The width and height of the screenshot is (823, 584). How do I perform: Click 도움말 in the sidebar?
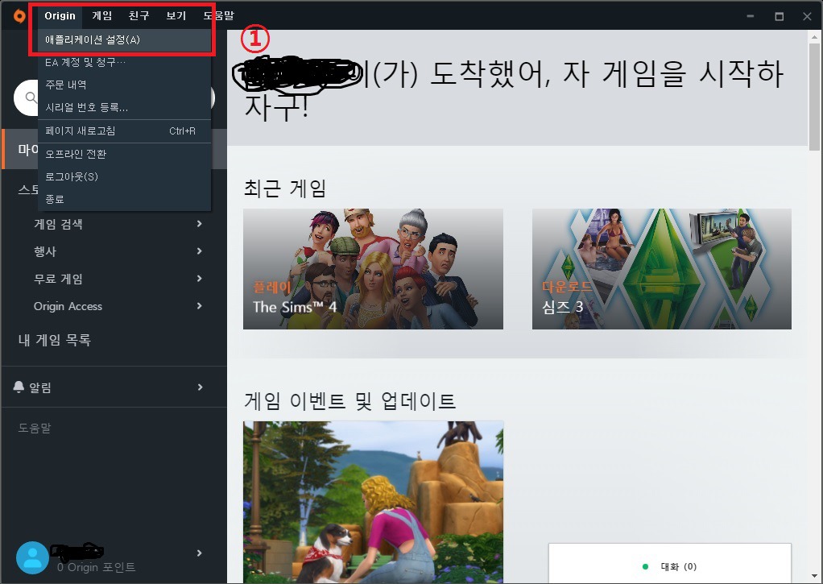click(x=35, y=428)
